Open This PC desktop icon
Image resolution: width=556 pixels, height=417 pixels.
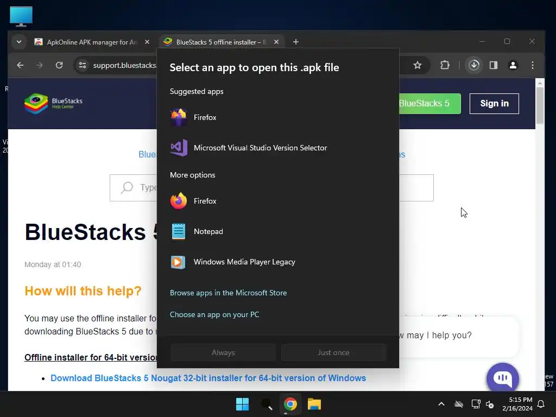(21, 16)
